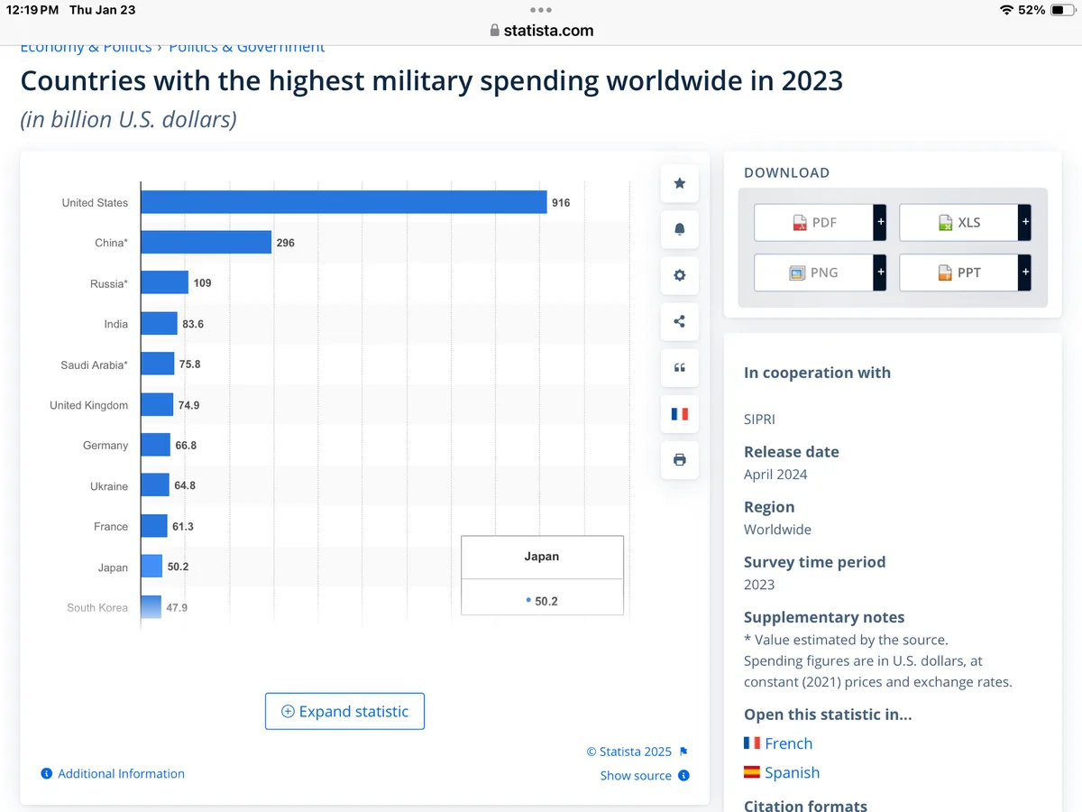Click the printer icon to print chart
Image resolution: width=1082 pixels, height=812 pixels.
(680, 459)
